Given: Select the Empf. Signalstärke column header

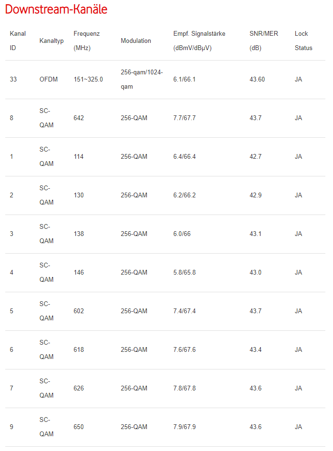Looking at the screenshot, I should pyautogui.click(x=199, y=41).
